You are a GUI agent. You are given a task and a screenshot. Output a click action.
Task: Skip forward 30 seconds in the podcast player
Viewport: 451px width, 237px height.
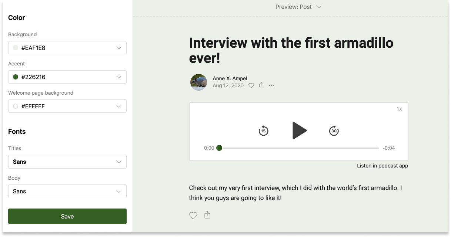tap(334, 131)
